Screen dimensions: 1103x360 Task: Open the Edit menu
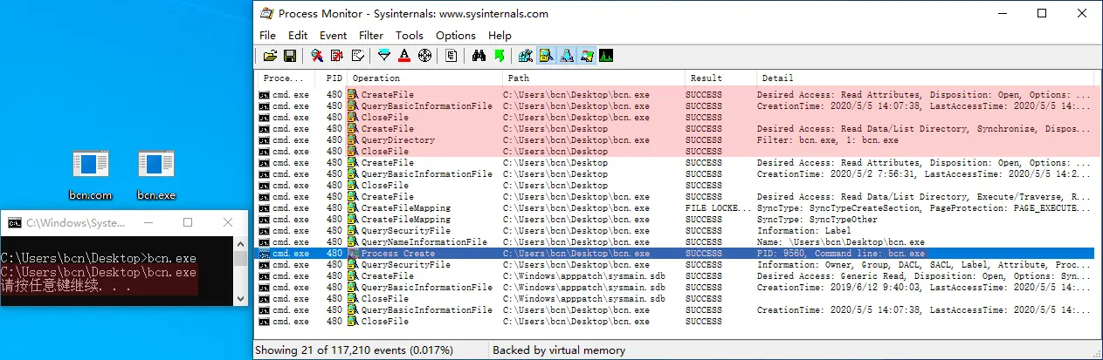298,36
